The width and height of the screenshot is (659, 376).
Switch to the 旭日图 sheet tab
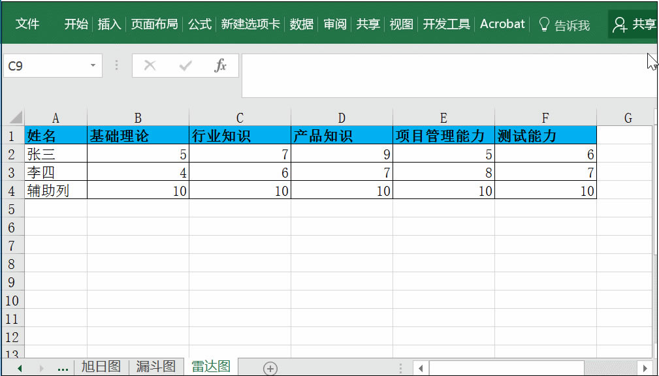(x=101, y=367)
